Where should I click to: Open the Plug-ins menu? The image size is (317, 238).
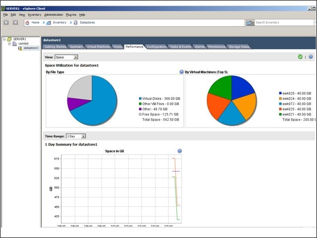(71, 15)
